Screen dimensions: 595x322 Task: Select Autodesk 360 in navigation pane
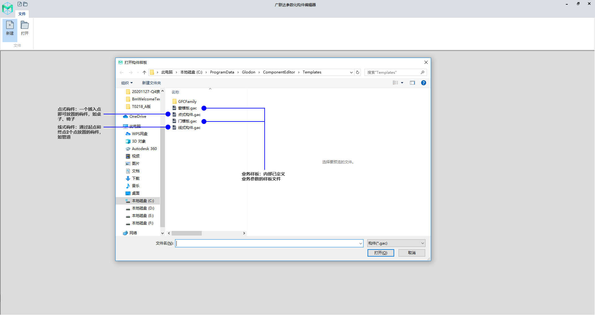coord(141,149)
